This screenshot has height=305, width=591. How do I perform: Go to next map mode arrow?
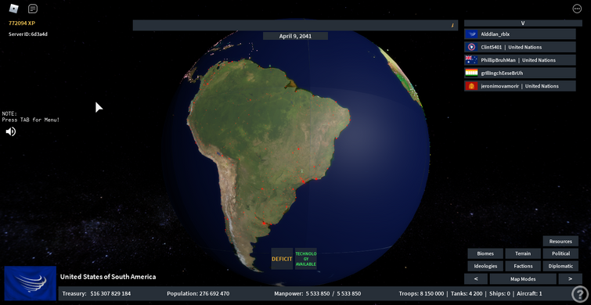click(570, 279)
